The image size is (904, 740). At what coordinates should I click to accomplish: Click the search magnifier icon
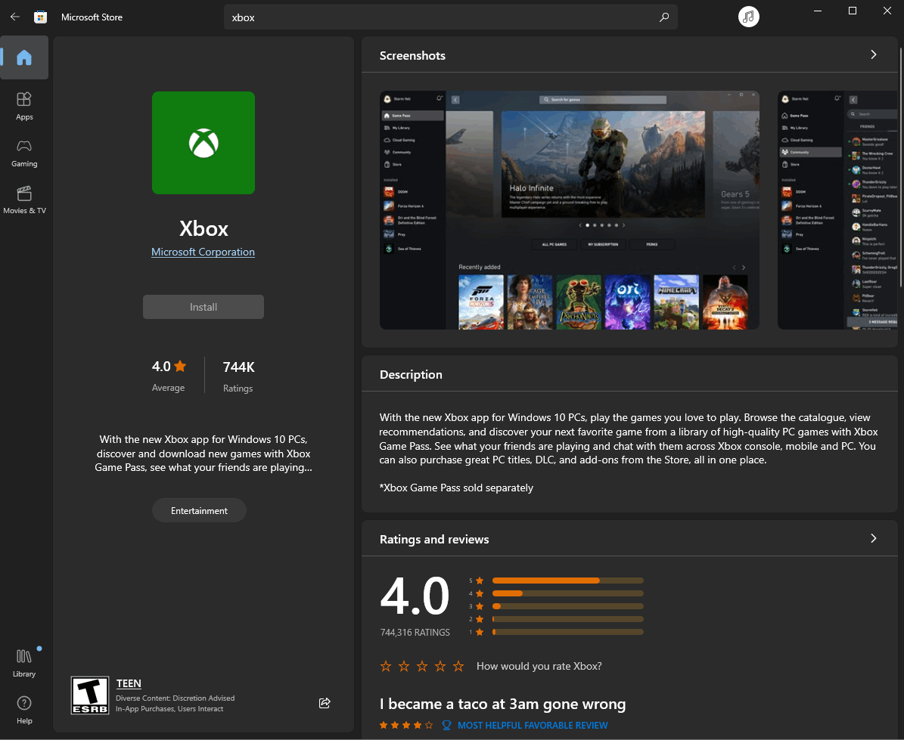coord(664,17)
